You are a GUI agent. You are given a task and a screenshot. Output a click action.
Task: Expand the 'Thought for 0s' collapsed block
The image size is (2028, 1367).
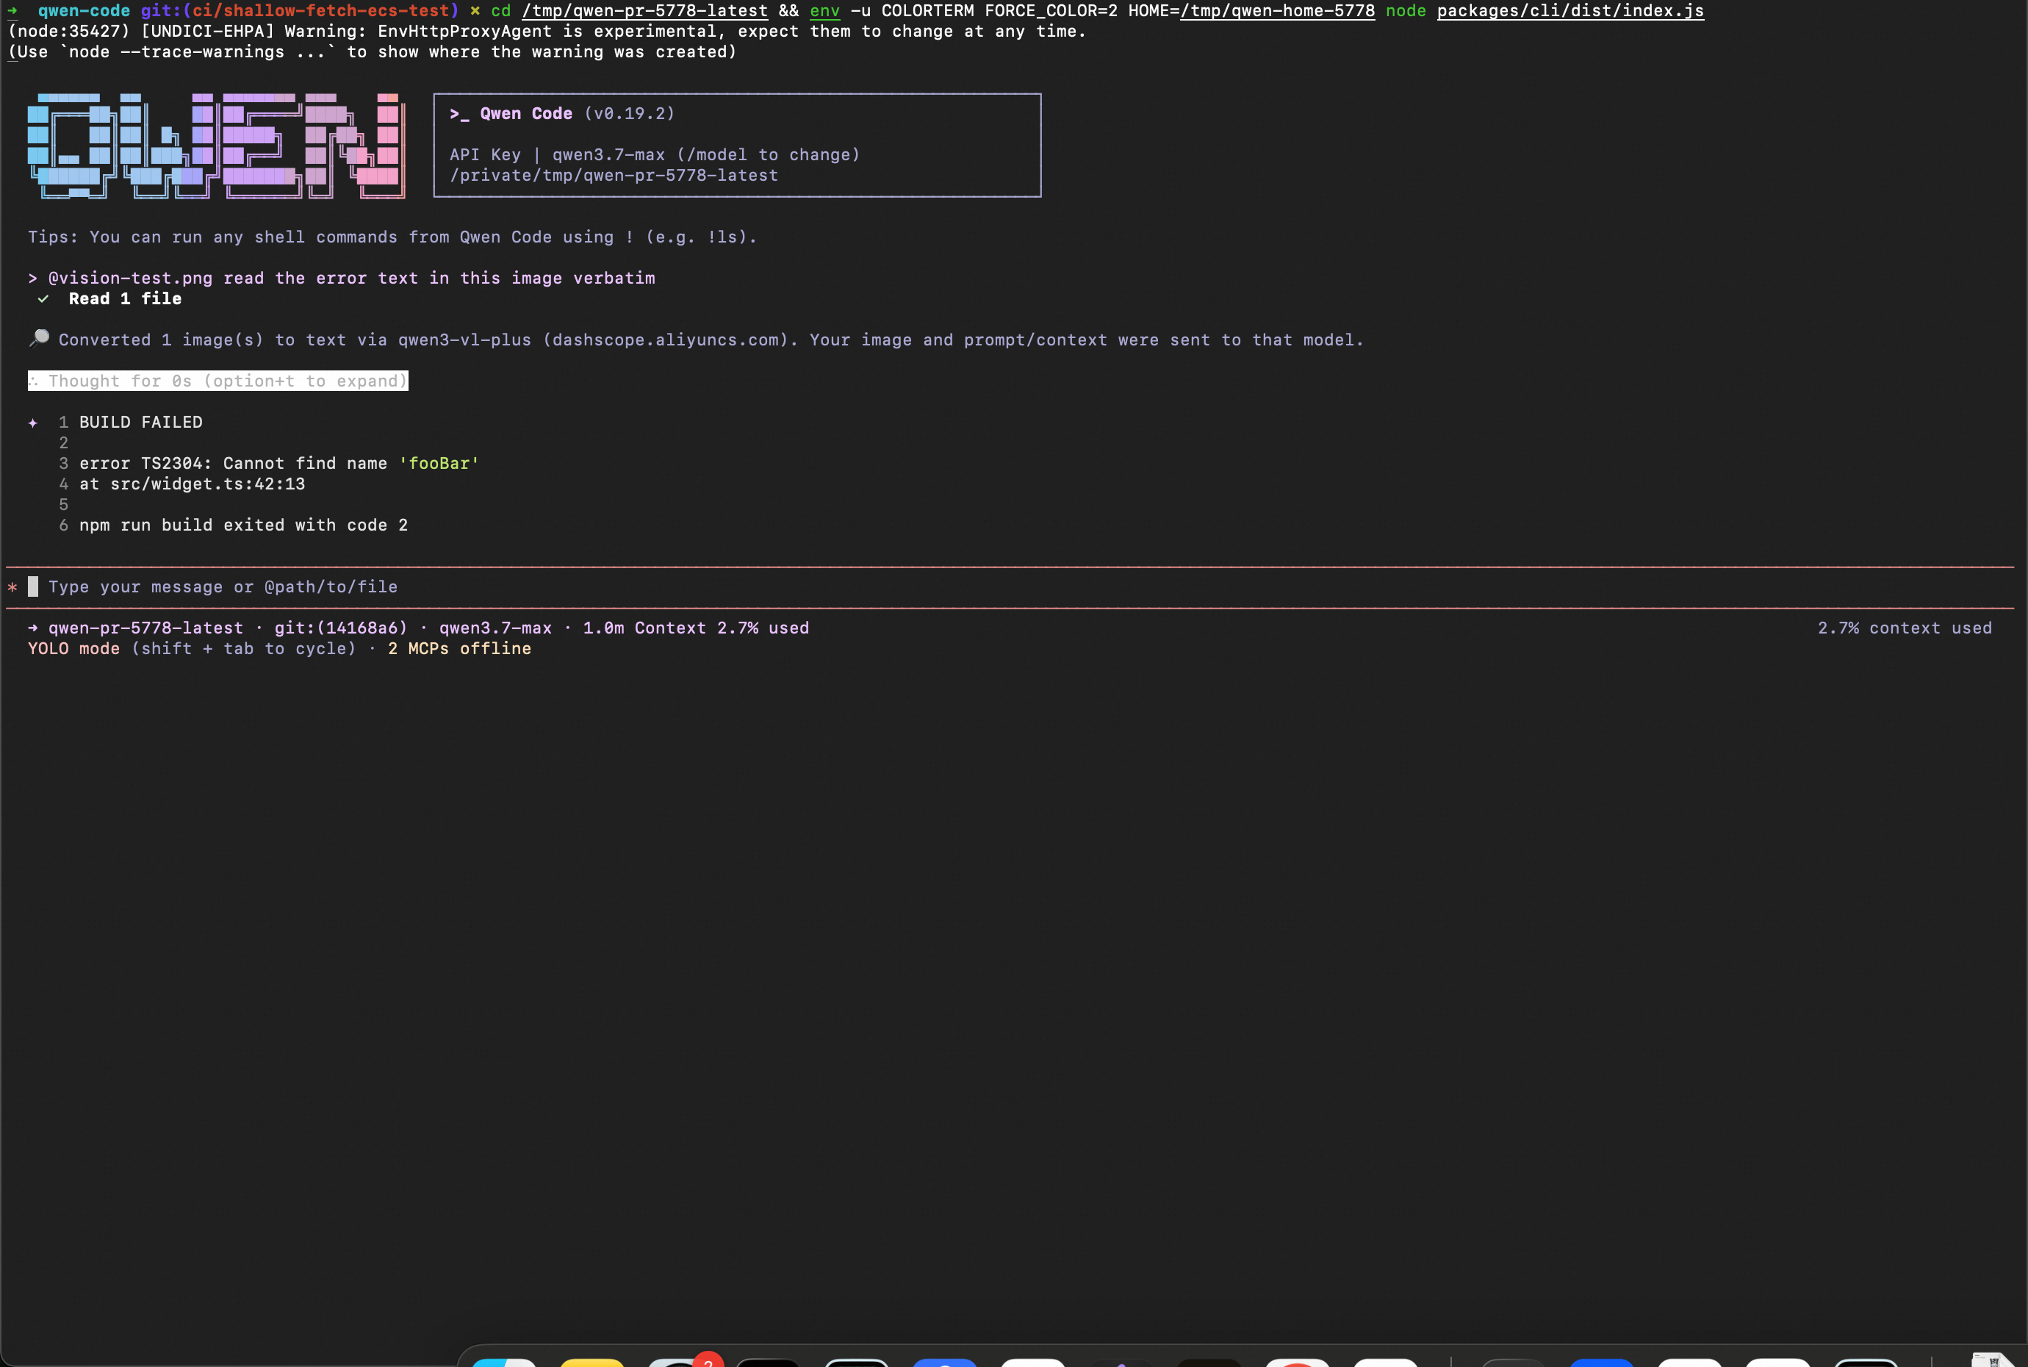218,381
